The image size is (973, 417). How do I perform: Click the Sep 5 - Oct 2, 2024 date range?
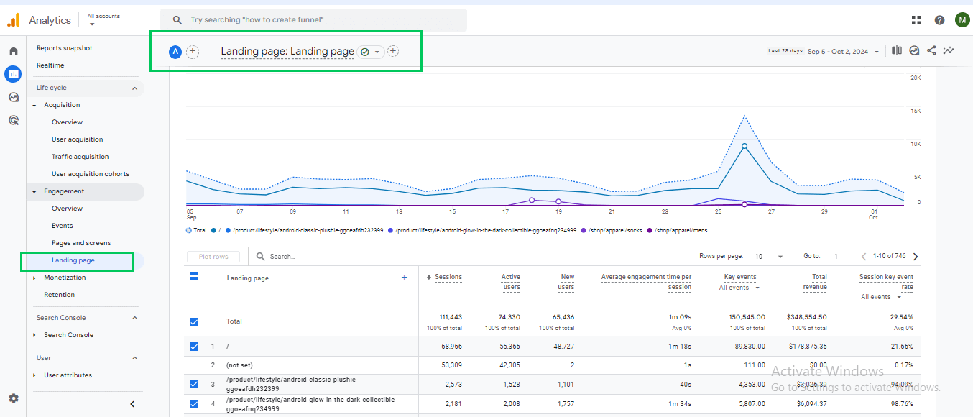click(838, 51)
